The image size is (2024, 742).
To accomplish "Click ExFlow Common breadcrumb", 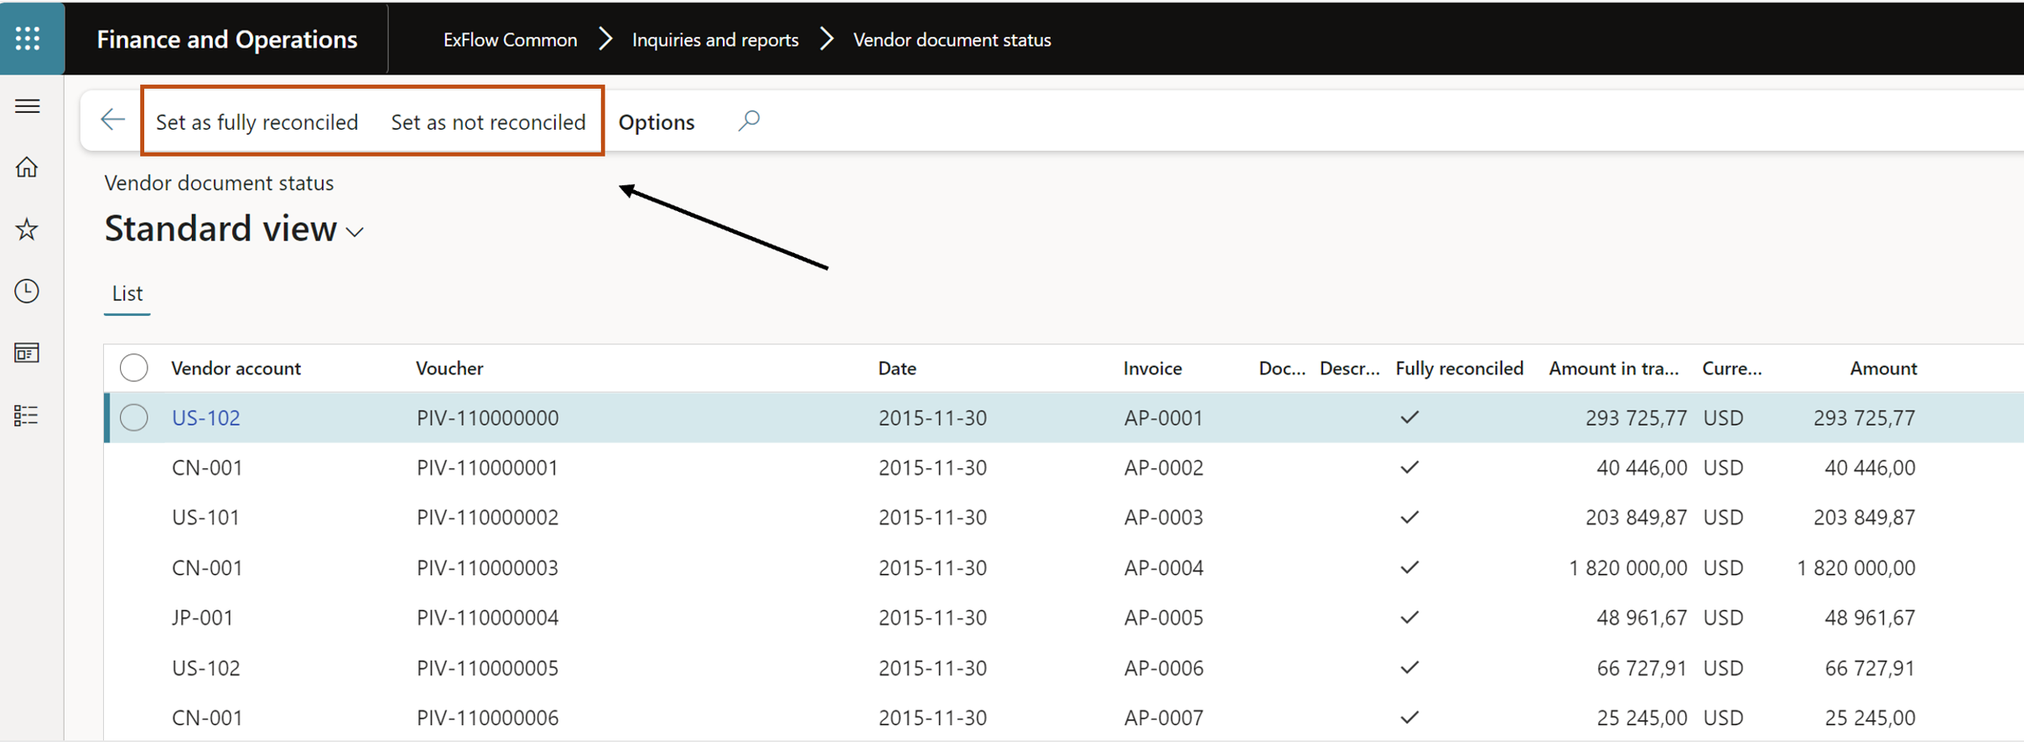I will 510,39.
